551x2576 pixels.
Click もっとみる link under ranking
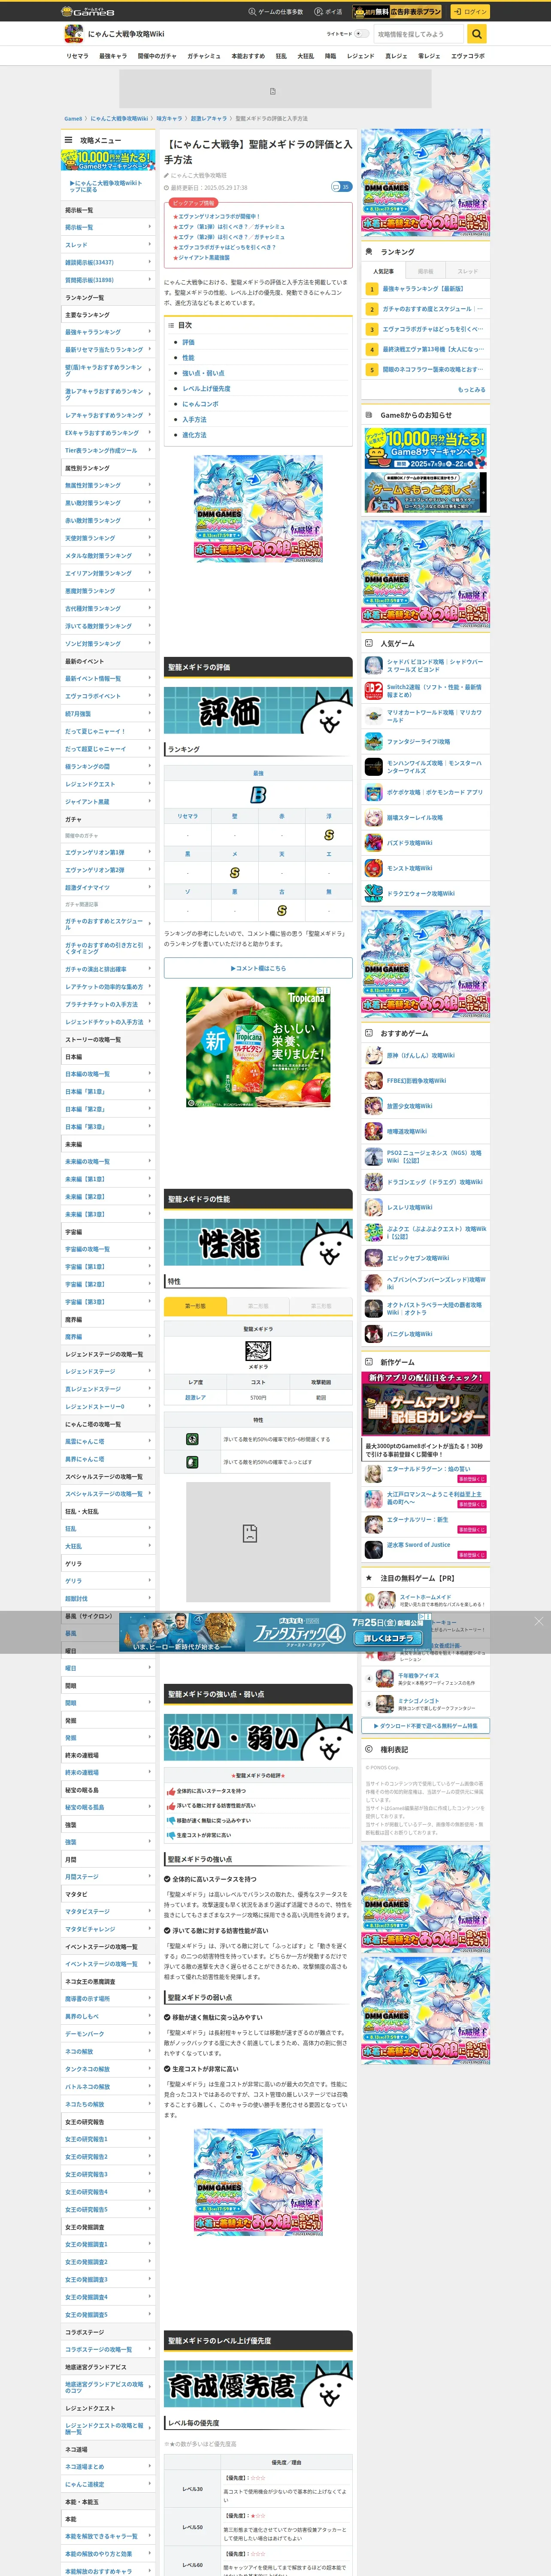point(471,390)
